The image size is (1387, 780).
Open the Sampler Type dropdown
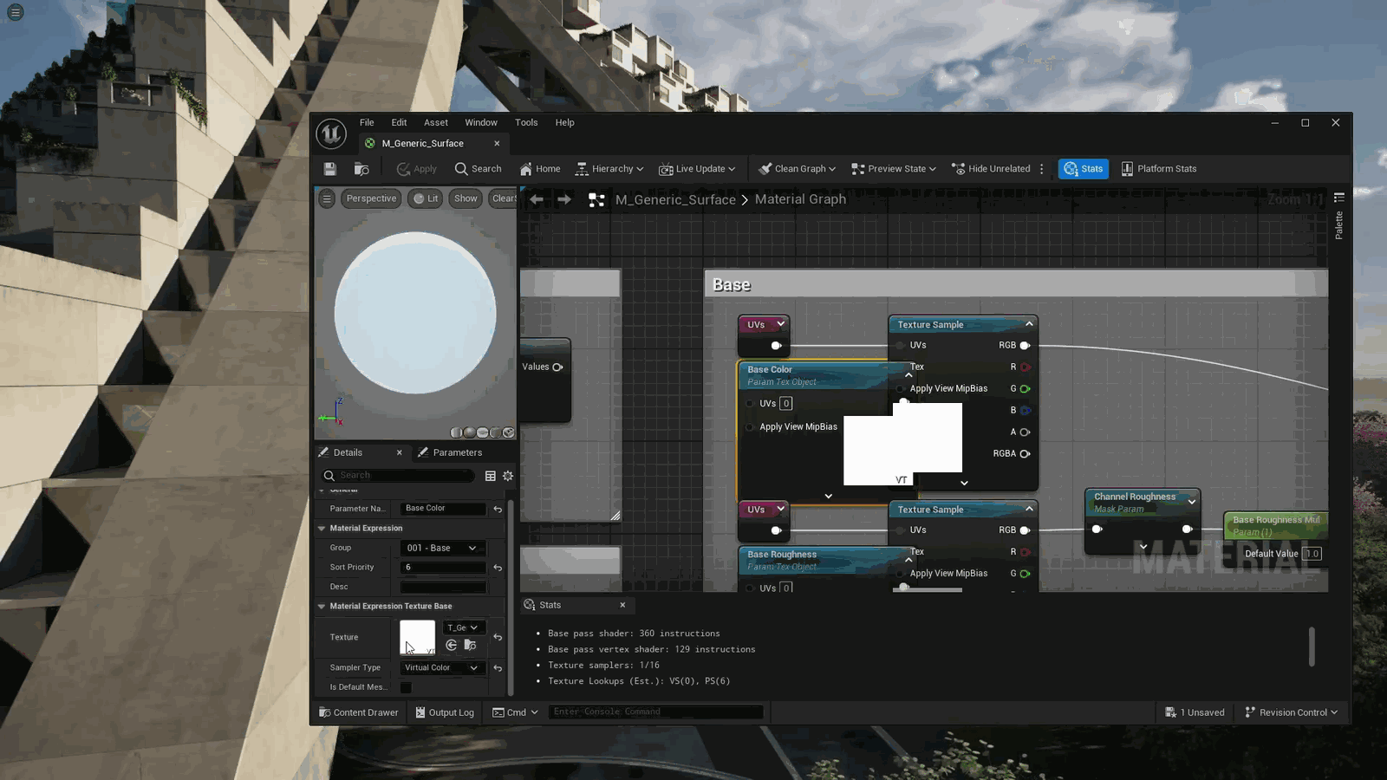[x=442, y=668]
